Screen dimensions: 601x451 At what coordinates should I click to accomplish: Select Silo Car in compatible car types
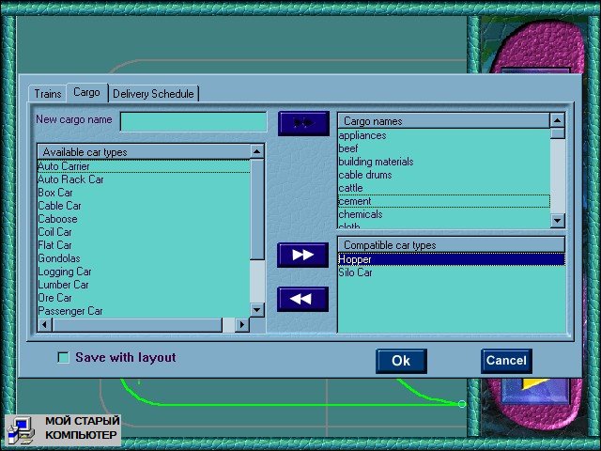[x=355, y=272]
